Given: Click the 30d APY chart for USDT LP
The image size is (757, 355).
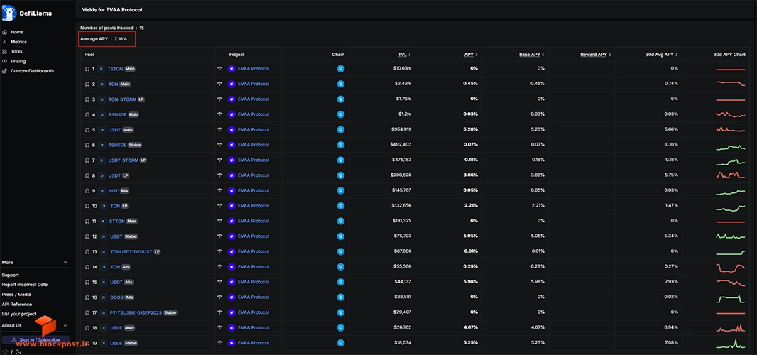Looking at the screenshot, I should (x=731, y=175).
